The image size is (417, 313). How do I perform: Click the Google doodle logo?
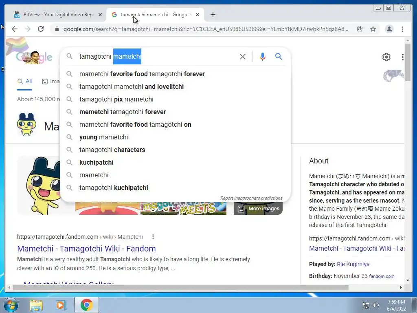(34, 57)
